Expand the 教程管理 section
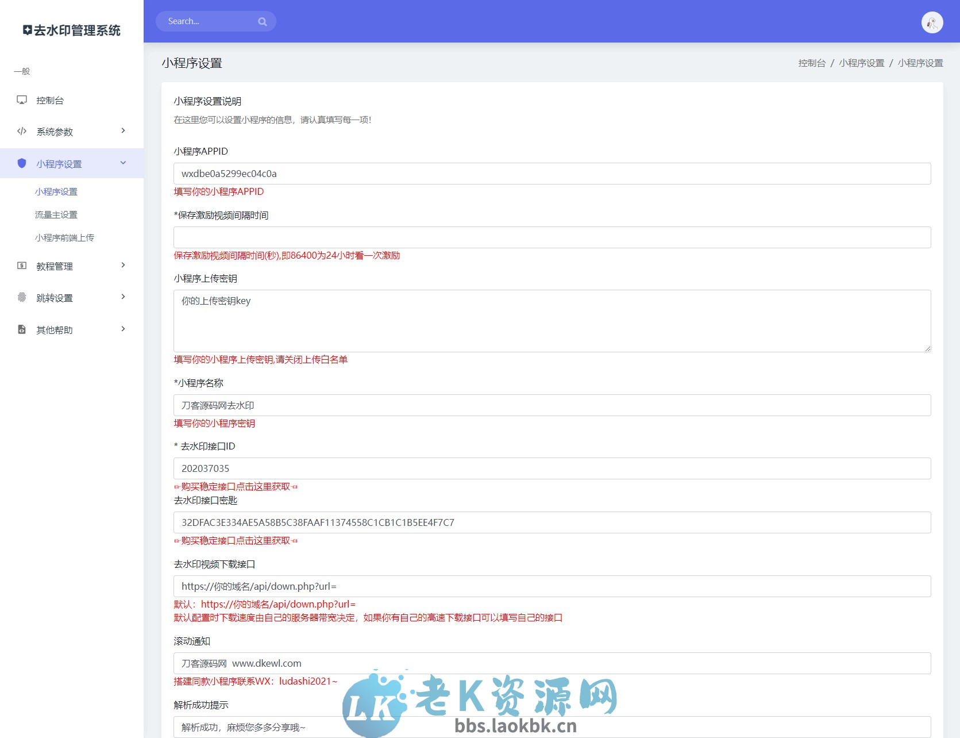 122,266
